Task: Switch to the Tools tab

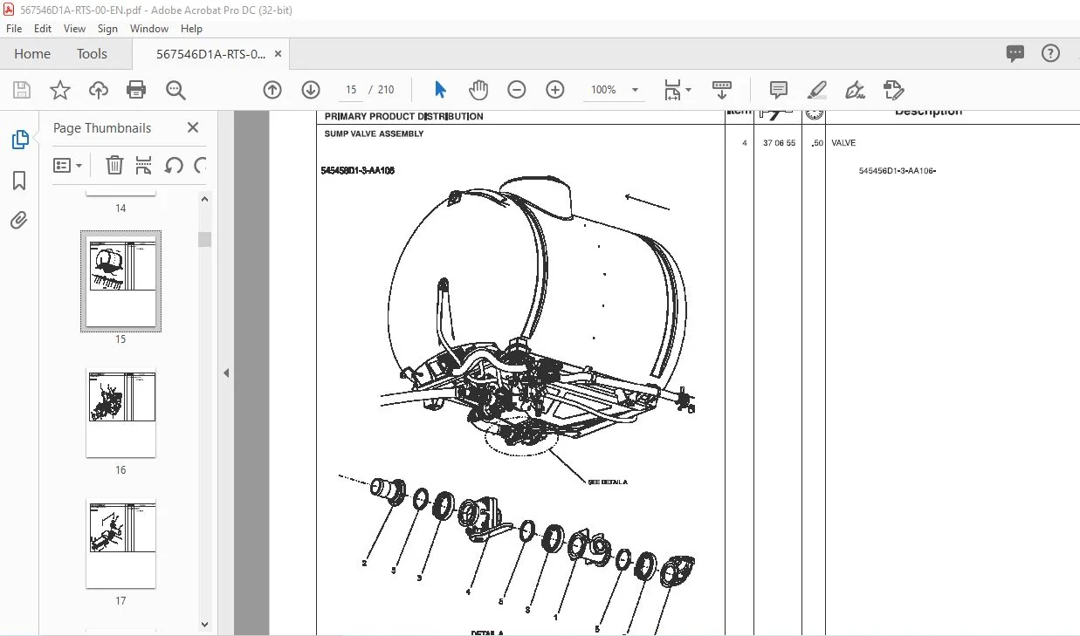Action: coord(92,53)
